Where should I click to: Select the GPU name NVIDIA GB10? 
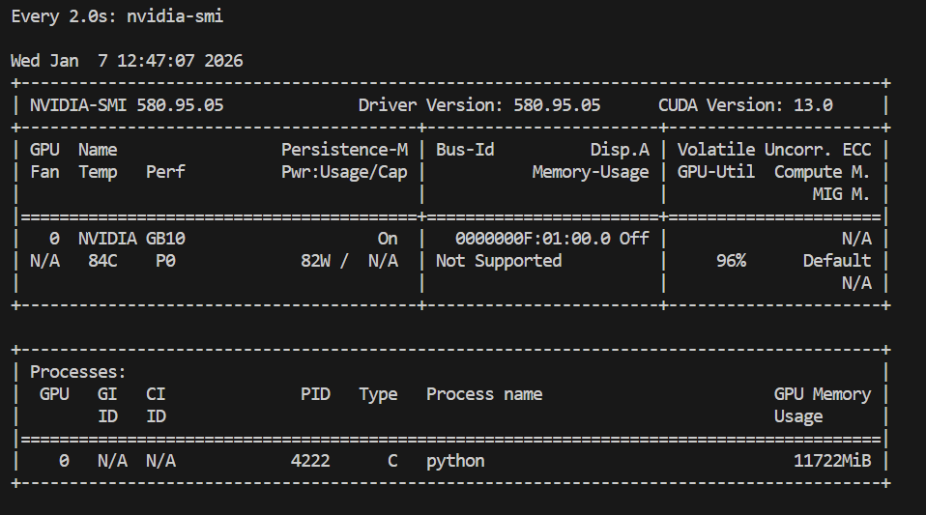(x=131, y=238)
